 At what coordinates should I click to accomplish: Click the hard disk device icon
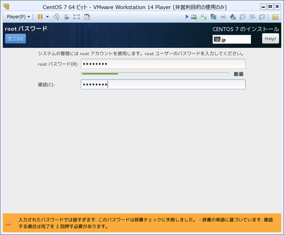click(194, 17)
